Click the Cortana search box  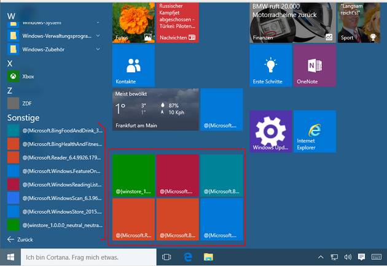click(88, 257)
